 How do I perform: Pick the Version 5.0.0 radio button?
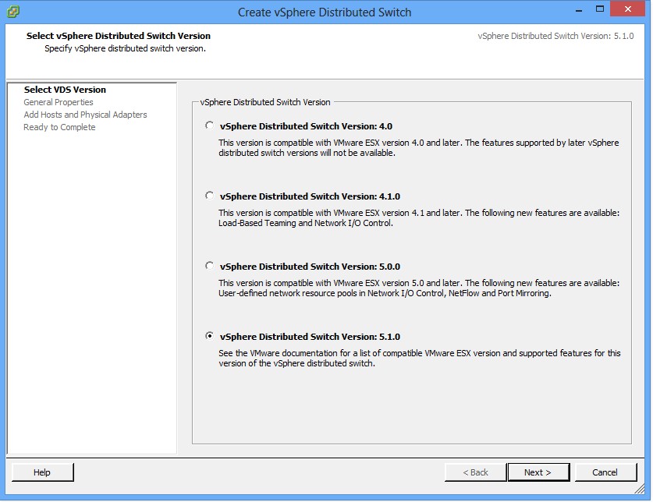[x=209, y=266]
